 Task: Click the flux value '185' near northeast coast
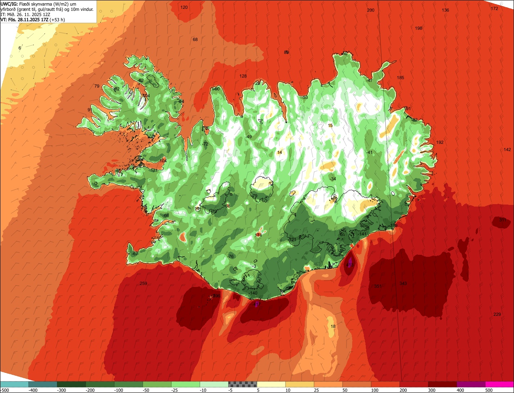[400, 78]
